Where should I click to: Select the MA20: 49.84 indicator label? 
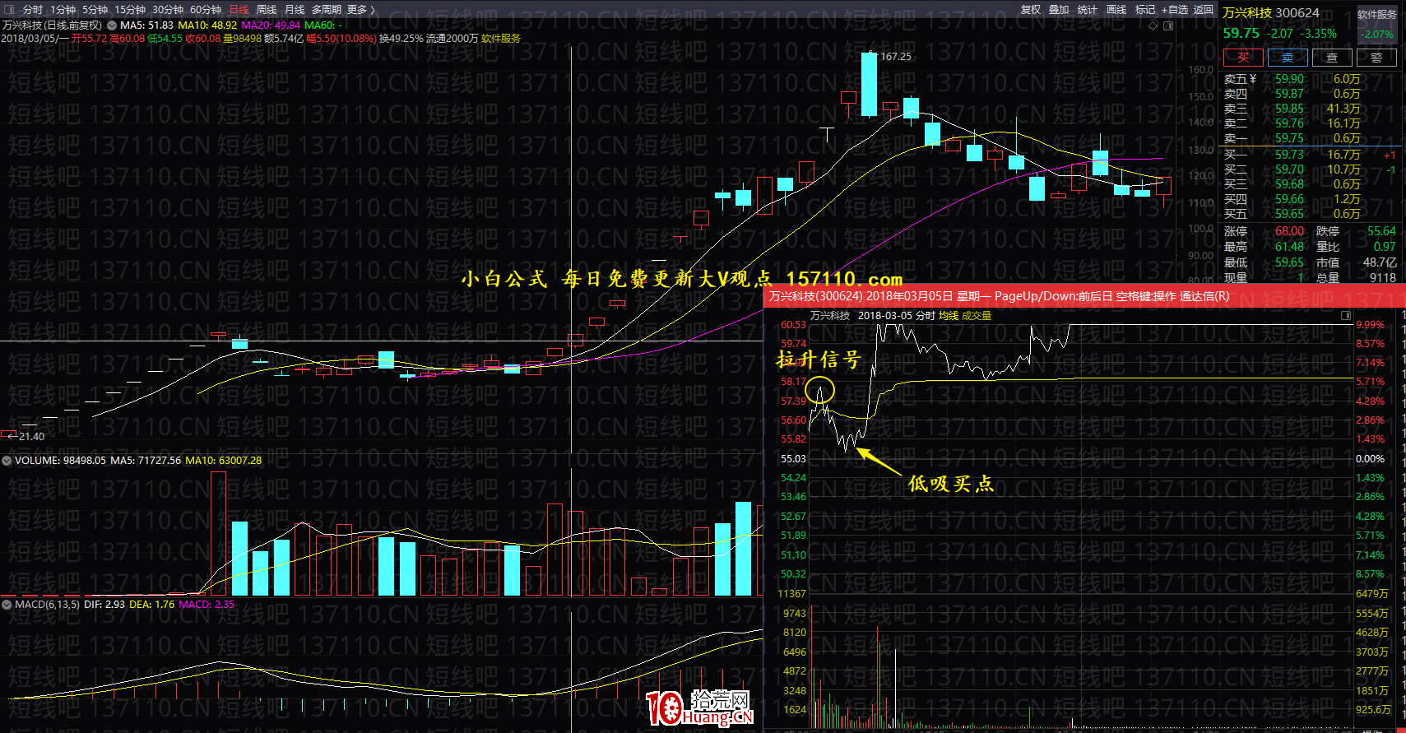(271, 26)
